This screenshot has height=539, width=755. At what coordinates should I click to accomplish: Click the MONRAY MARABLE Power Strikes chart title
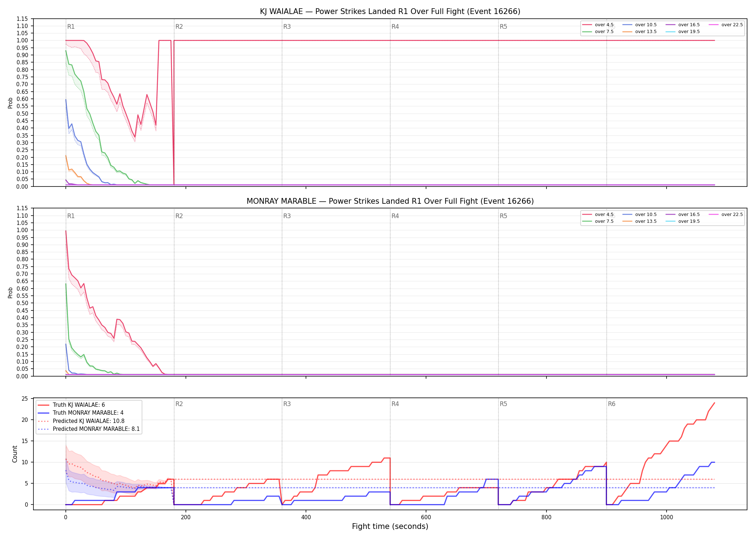(x=390, y=201)
